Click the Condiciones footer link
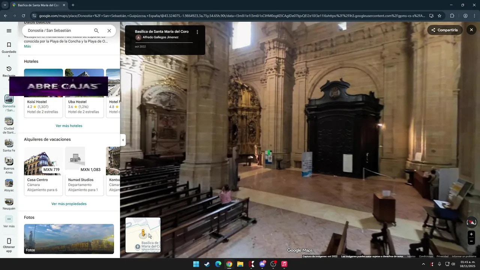Image resolution: width=480 pixels, height=270 pixels. (426, 256)
